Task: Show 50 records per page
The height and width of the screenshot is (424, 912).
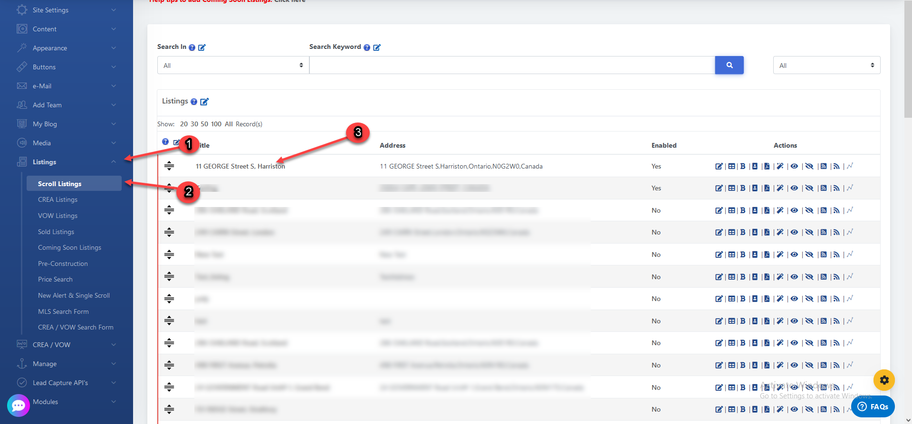Action: click(x=204, y=124)
